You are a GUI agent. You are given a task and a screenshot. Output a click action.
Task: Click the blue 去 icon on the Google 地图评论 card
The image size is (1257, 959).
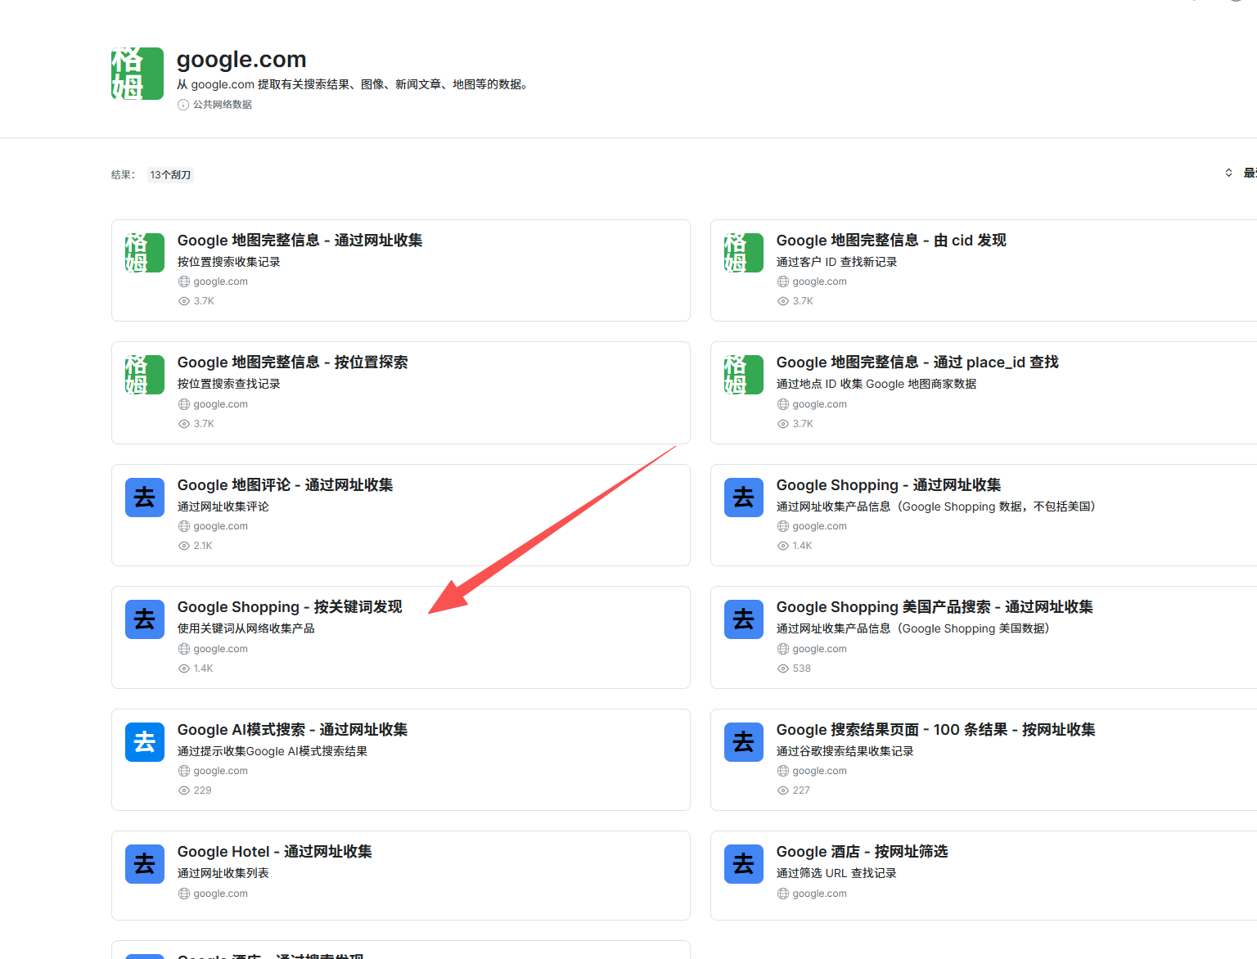tap(144, 497)
